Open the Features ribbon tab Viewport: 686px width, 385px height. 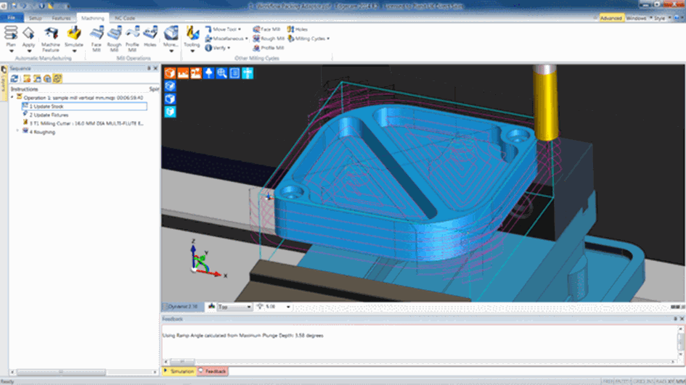(x=61, y=17)
